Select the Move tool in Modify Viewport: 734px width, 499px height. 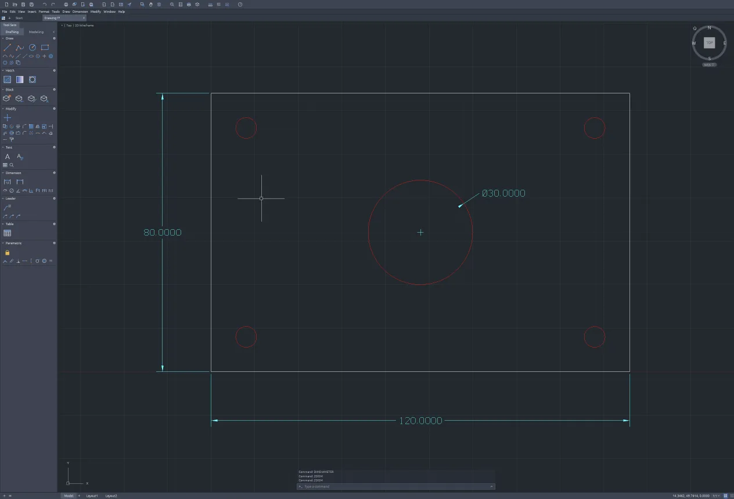(7, 118)
